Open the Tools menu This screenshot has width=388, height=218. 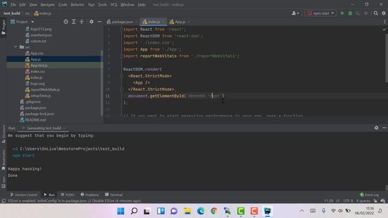tap(102, 4)
